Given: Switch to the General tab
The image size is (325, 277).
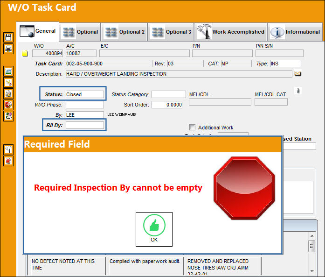Looking at the screenshot, I should [38, 31].
